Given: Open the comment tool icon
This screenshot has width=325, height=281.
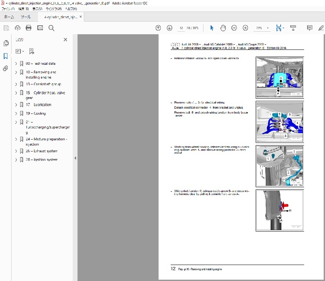Looking at the screenshot, I should pos(309,28).
